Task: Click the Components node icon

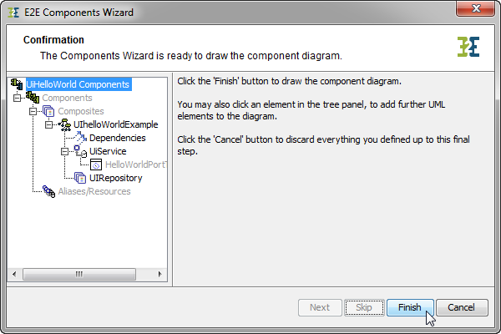Action: (x=33, y=98)
